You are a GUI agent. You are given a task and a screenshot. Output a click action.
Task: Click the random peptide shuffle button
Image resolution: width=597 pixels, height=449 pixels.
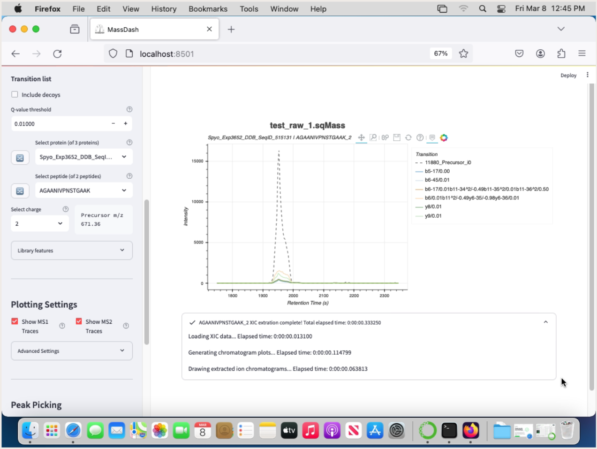[x=20, y=191]
